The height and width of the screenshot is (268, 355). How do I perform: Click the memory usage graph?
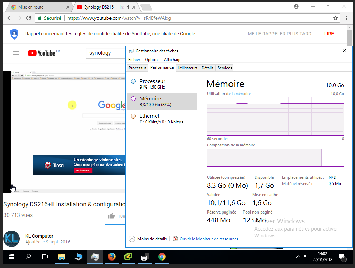275,116
